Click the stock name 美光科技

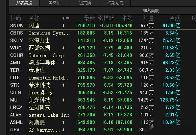40,100
